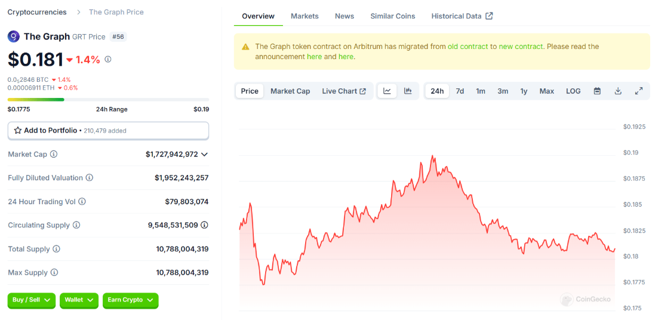This screenshot has height=320, width=652.
Task: Open the calendar date range picker
Action: pos(597,91)
